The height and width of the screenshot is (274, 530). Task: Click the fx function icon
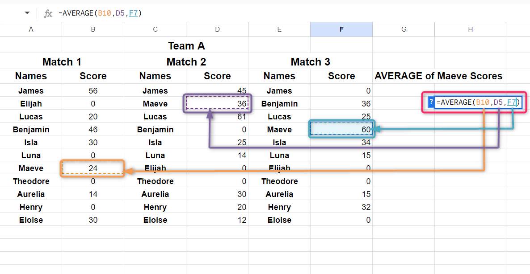[x=48, y=13]
